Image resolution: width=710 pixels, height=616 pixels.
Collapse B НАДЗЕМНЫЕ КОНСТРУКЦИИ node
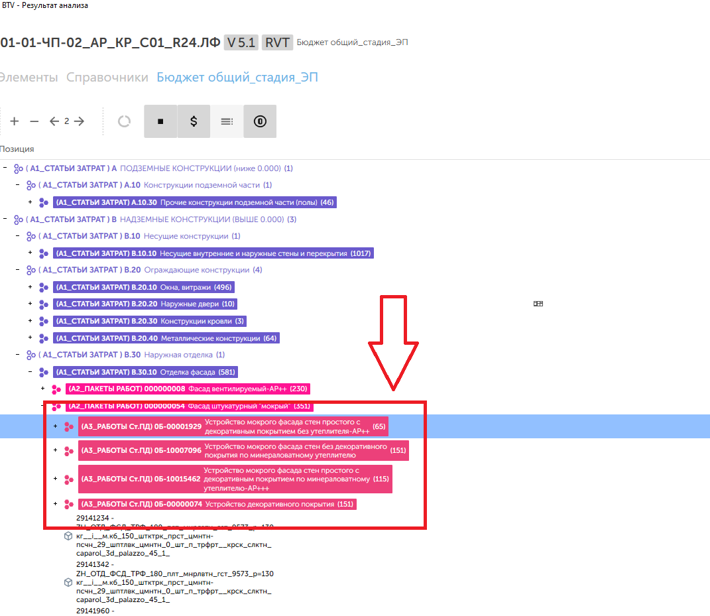pyautogui.click(x=5, y=219)
